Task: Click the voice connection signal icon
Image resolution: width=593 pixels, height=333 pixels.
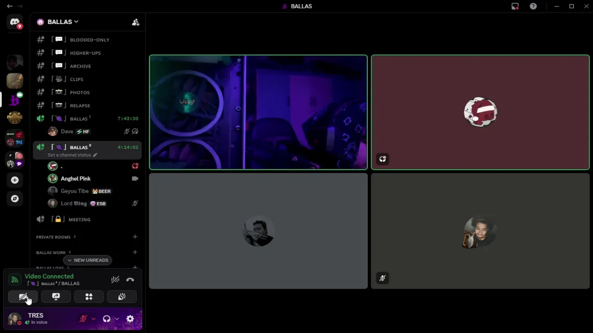Action: coord(15,279)
